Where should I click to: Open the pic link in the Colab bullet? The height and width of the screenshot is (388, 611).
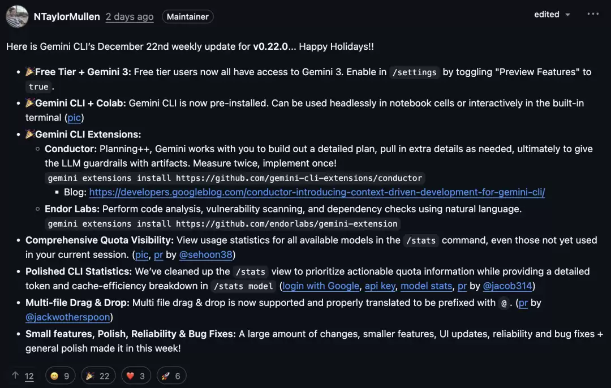[74, 118]
